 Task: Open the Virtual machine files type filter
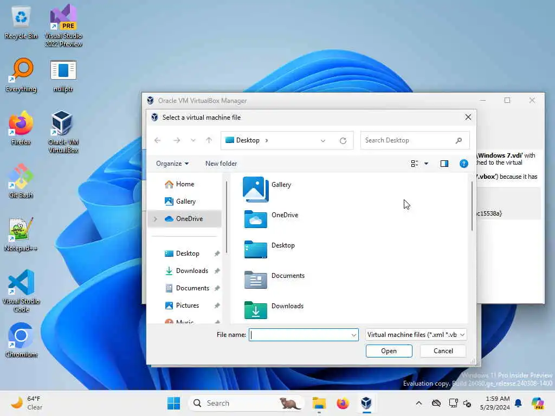click(416, 335)
